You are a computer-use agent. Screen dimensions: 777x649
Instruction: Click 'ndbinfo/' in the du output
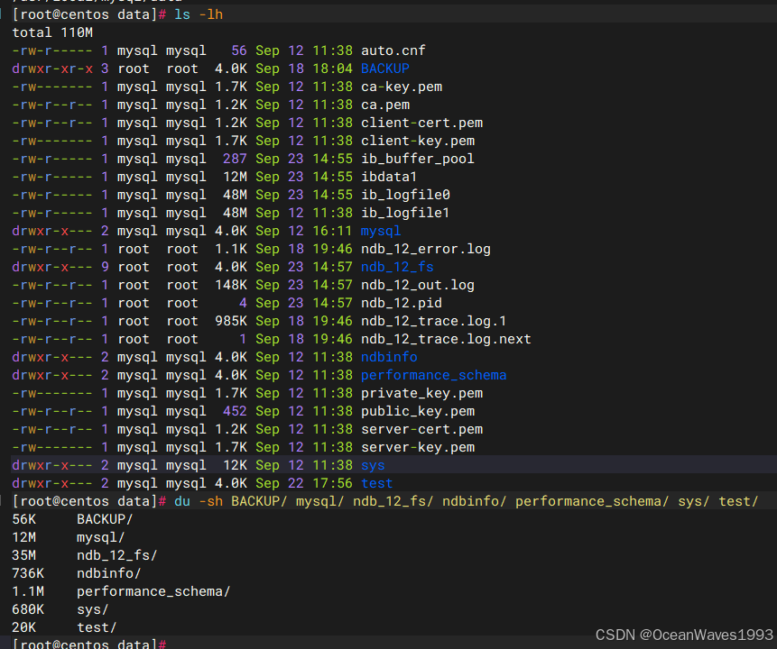(109, 573)
